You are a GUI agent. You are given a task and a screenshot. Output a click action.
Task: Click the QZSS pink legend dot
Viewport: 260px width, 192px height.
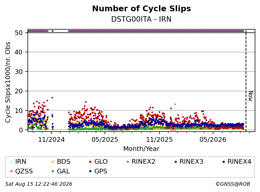(11, 171)
